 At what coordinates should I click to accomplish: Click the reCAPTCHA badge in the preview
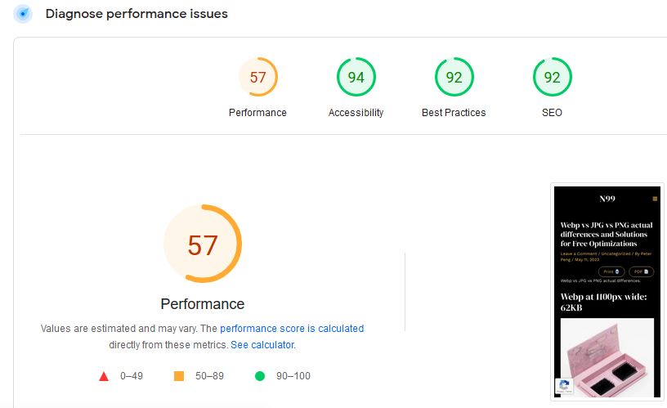coord(564,387)
